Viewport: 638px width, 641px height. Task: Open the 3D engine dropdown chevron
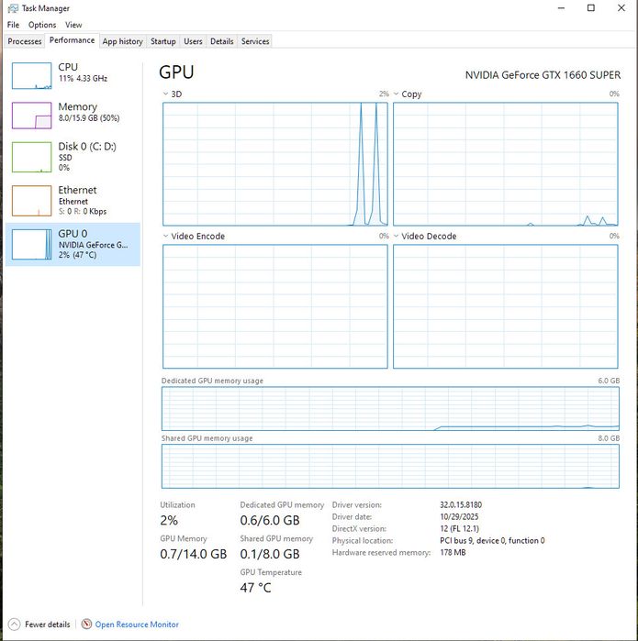165,94
